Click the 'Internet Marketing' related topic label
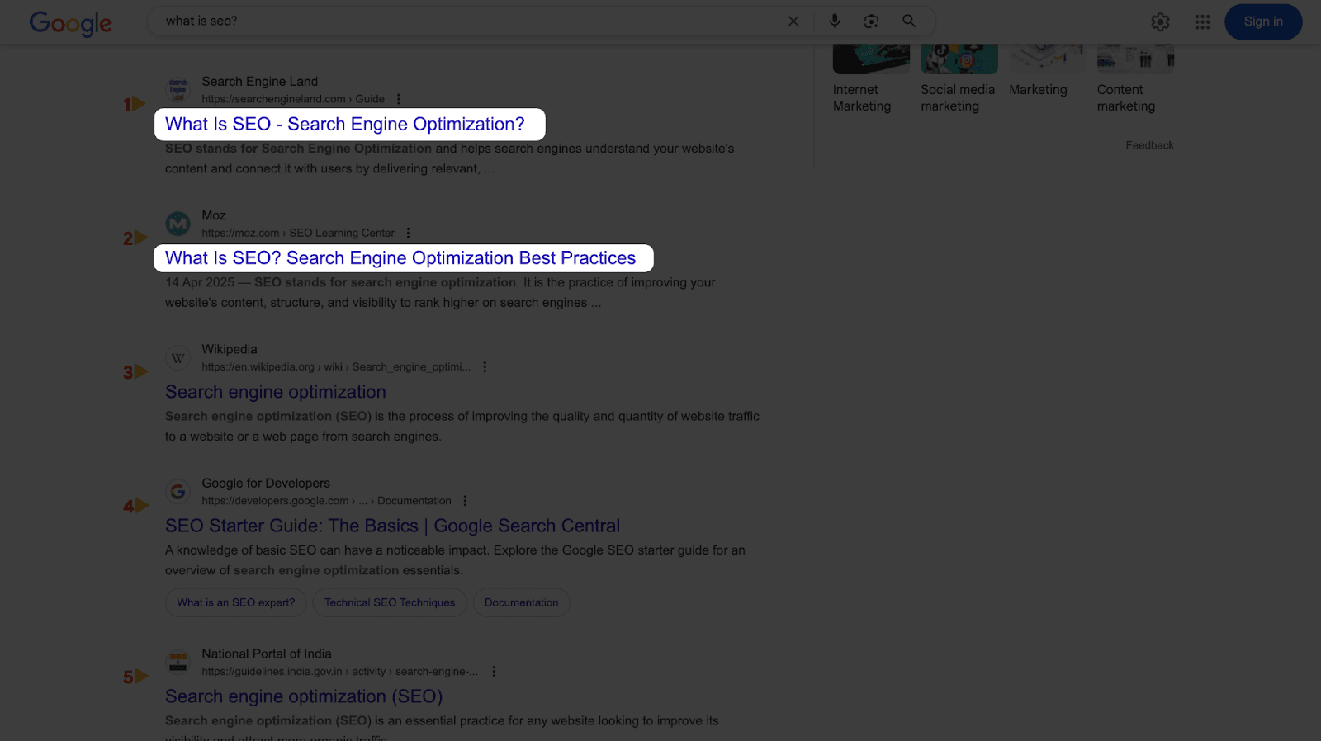This screenshot has width=1321, height=741. (x=862, y=98)
